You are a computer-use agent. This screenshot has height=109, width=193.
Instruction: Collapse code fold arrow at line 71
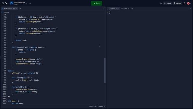(x=7, y=17)
